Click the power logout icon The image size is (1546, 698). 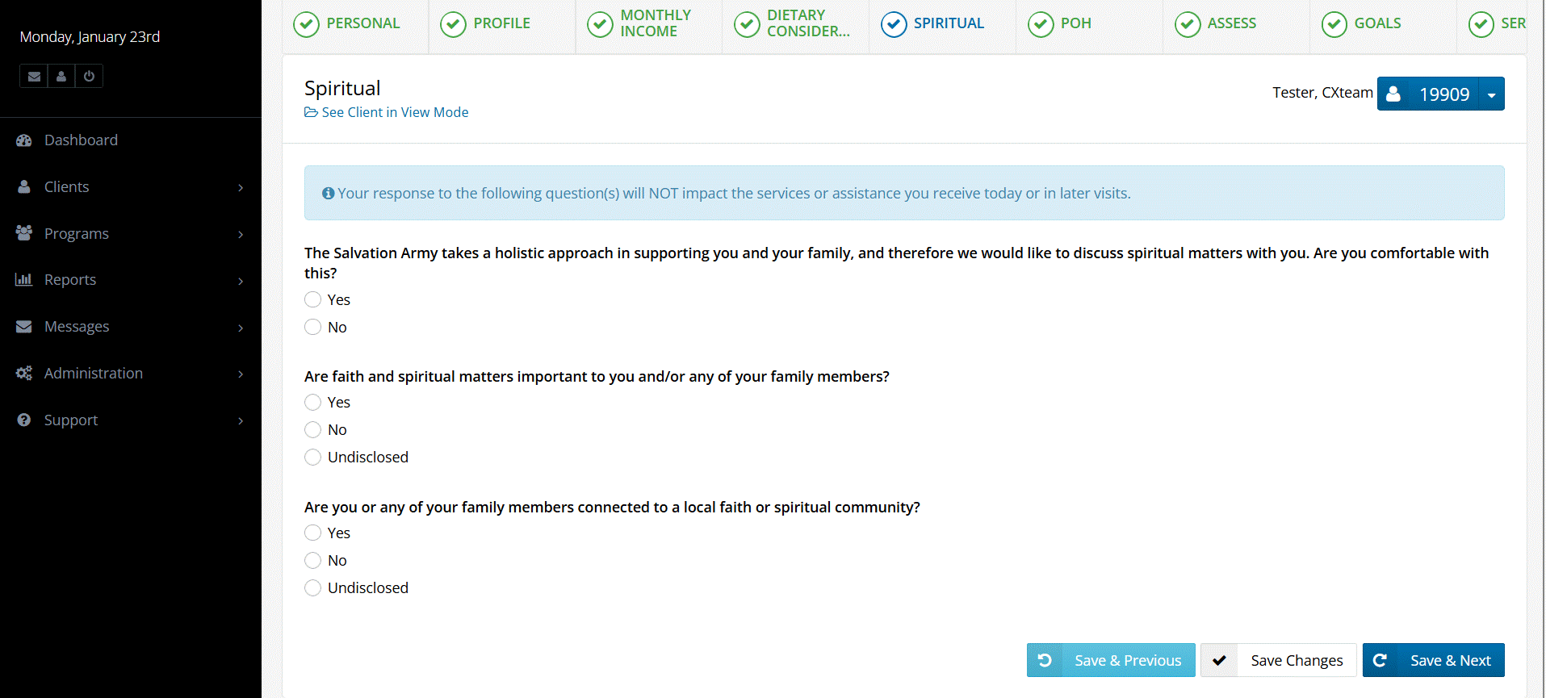89,77
